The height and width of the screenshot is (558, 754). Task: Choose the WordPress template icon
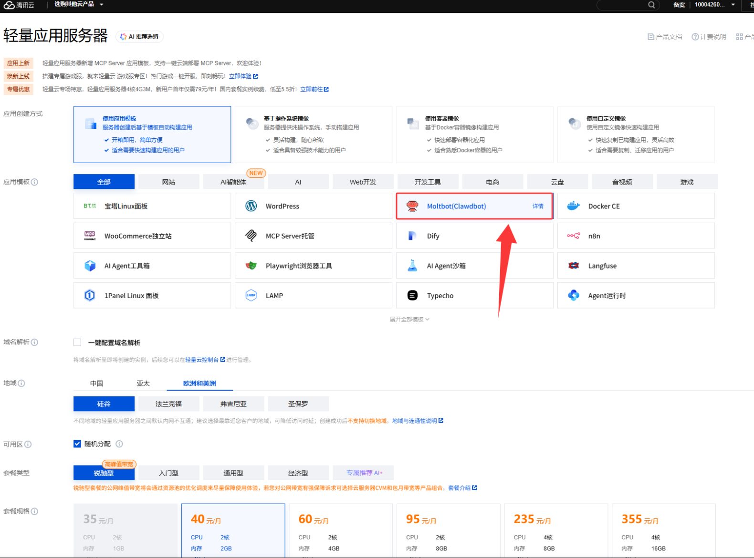click(x=251, y=206)
